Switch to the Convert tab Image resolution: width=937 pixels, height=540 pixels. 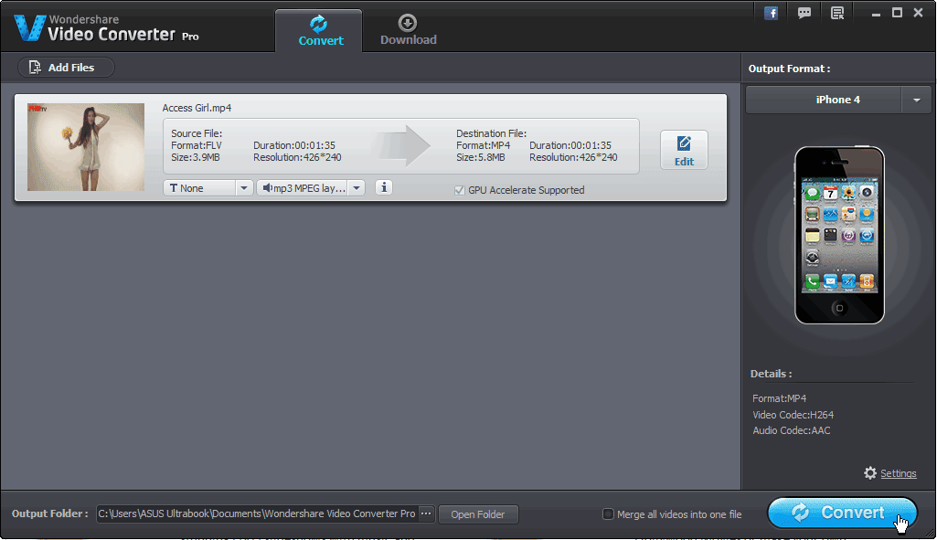(319, 31)
